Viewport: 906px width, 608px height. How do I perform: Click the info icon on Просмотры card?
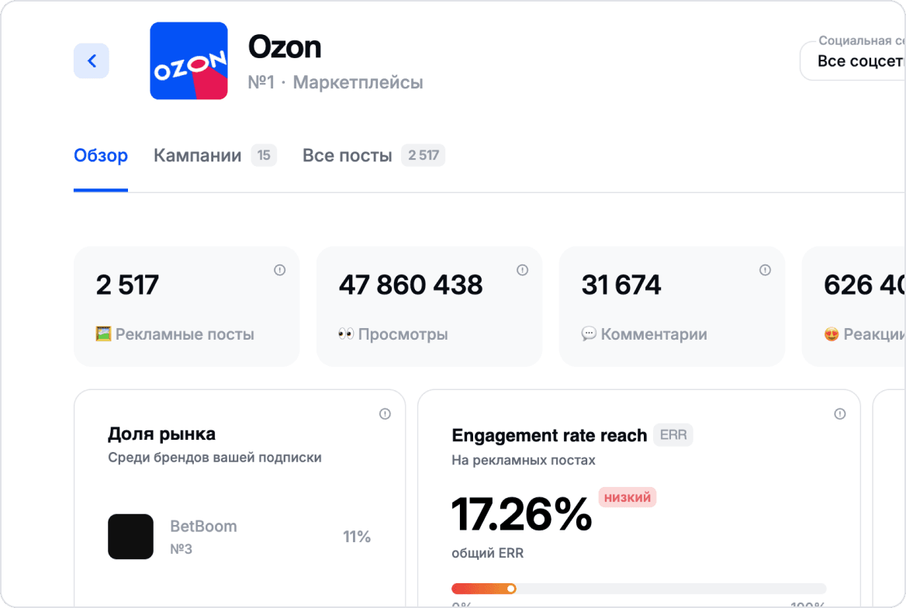(523, 270)
